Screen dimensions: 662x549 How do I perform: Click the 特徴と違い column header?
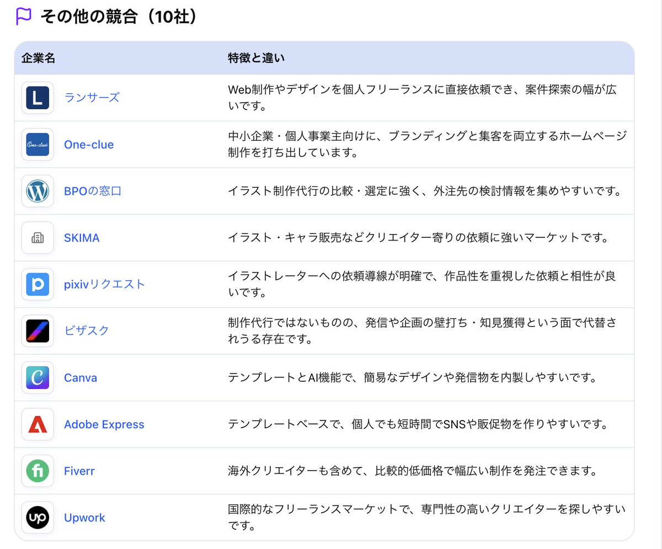point(256,58)
